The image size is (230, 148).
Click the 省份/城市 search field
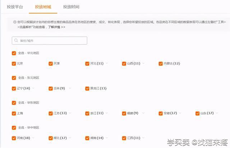[50, 41]
